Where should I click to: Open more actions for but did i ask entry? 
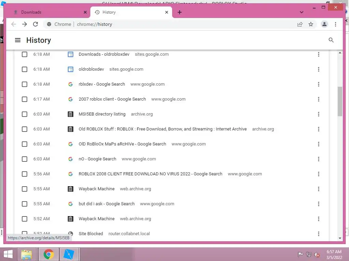pos(319,204)
